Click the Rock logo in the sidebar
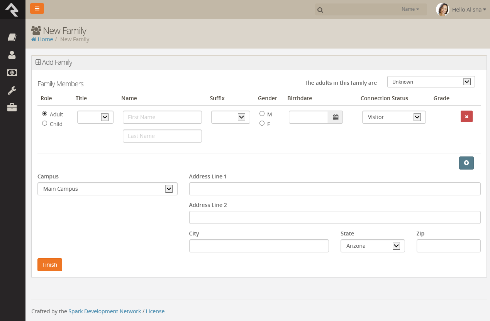490x321 pixels. coord(12,9)
